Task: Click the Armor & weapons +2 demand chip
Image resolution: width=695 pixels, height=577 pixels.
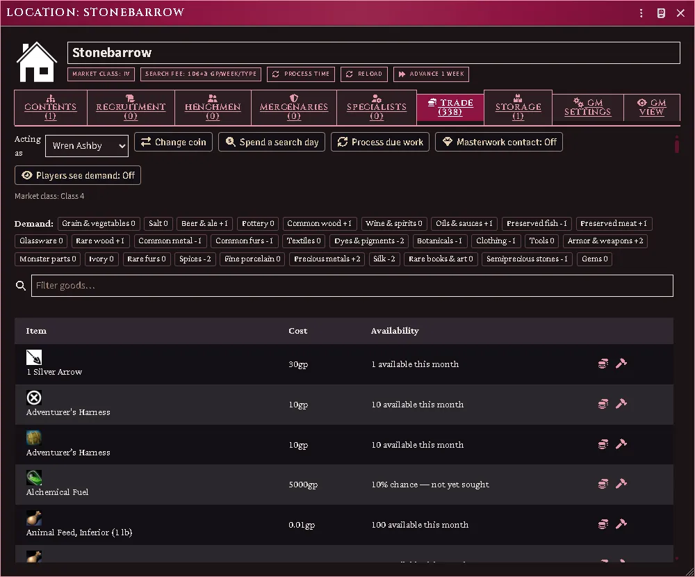Action: pyautogui.click(x=605, y=241)
